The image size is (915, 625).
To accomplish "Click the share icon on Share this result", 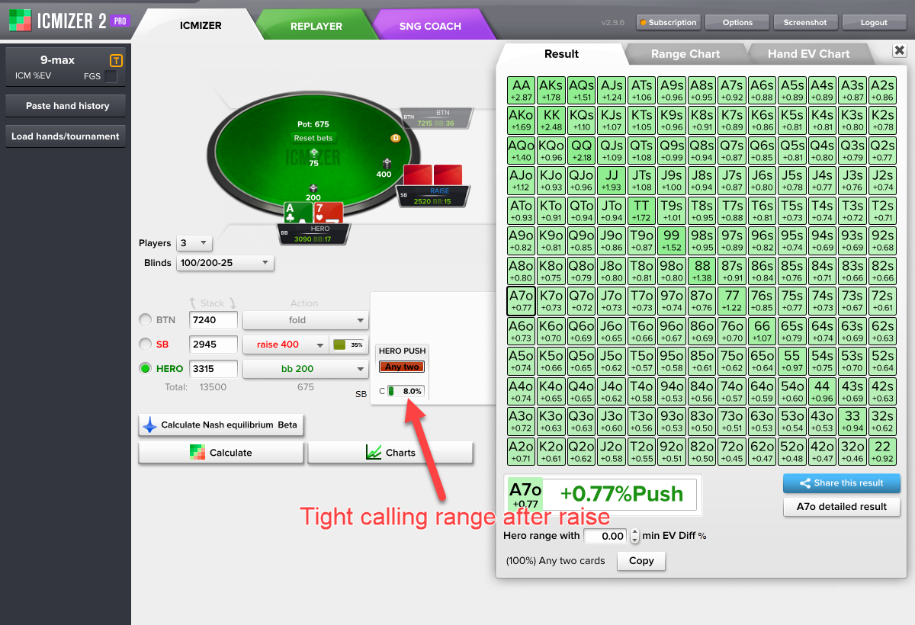I will [x=804, y=483].
